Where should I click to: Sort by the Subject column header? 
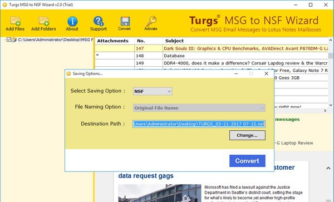[245, 41]
